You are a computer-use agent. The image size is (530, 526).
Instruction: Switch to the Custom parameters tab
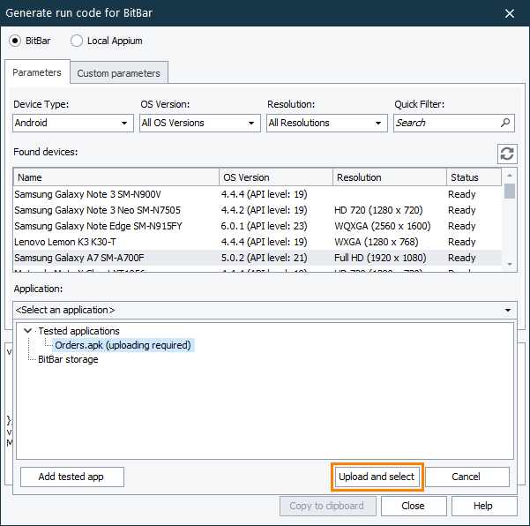tap(119, 73)
